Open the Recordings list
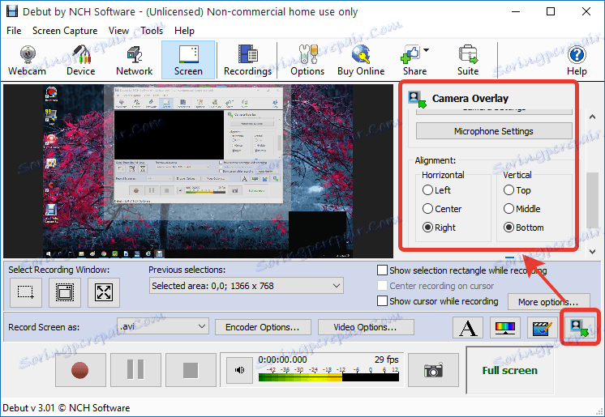605x417 pixels. tap(247, 61)
